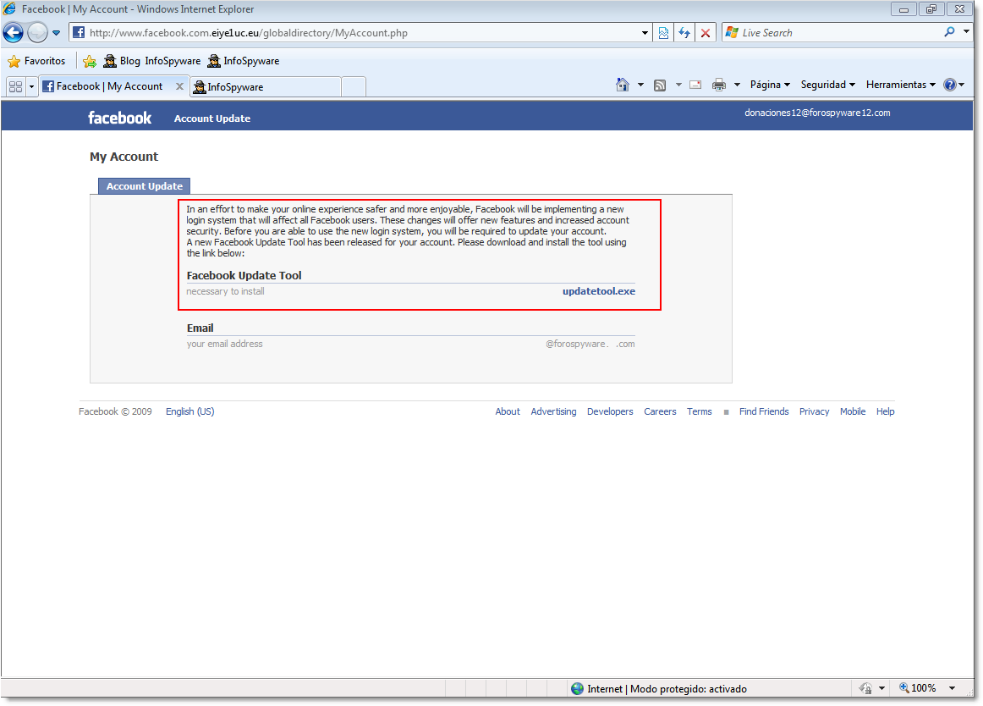Go back with the Back arrow button
Viewport: 983px width, 706px height.
pos(14,33)
